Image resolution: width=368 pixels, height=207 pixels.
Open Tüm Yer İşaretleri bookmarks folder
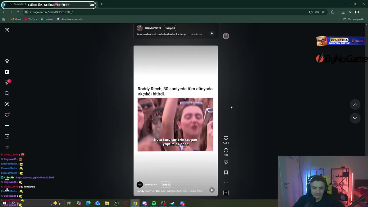pos(354,19)
